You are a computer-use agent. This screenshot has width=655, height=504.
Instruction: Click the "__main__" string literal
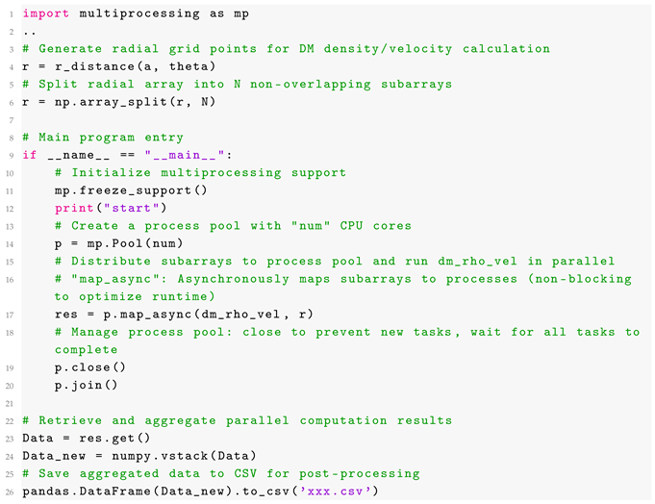tap(190, 156)
